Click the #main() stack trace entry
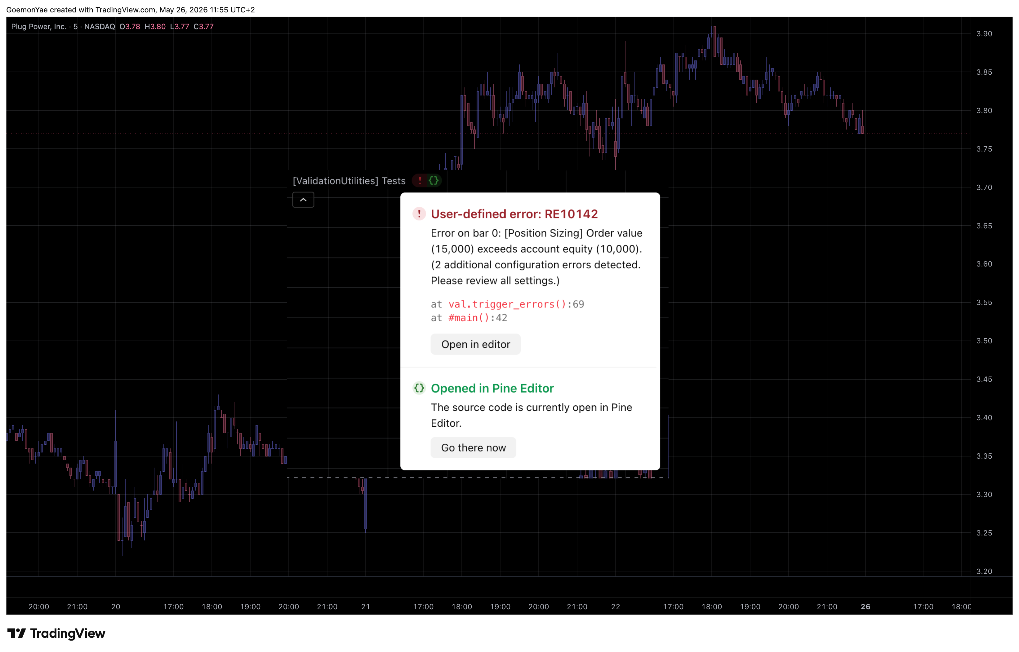The width and height of the screenshot is (1019, 652). point(469,318)
